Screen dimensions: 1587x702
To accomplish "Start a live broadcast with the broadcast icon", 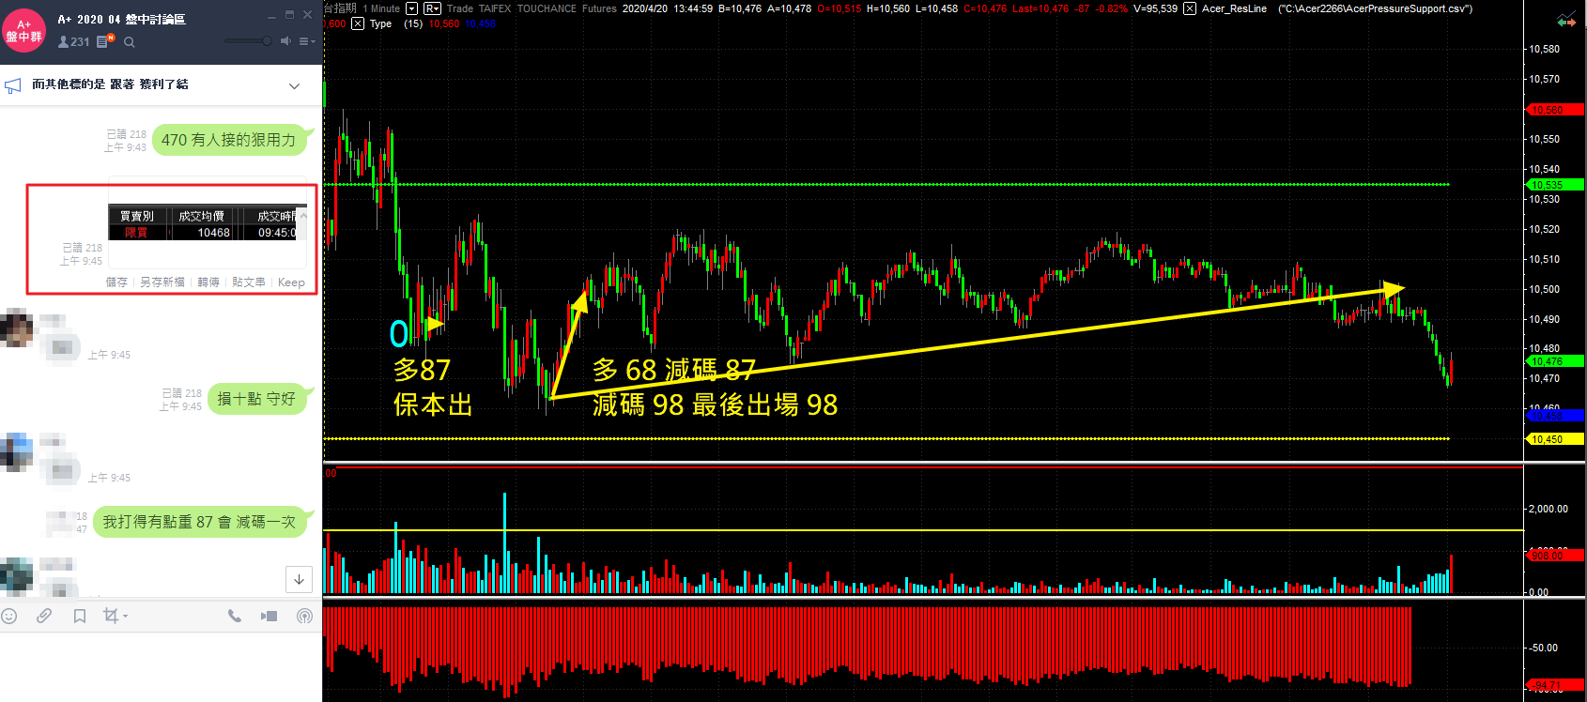I will (x=304, y=616).
